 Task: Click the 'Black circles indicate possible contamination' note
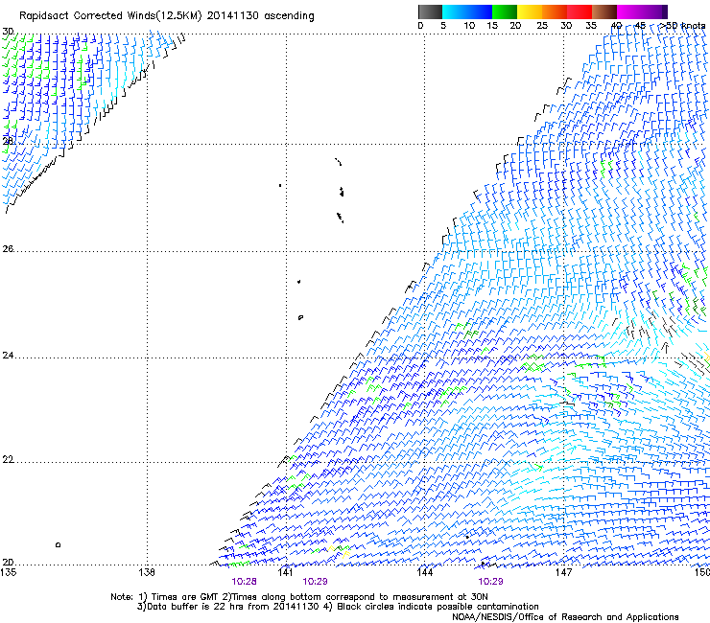tap(438, 607)
